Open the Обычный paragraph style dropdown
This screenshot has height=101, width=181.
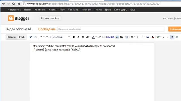tap(61, 37)
